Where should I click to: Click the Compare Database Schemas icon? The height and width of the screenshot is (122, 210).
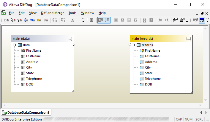point(46,20)
